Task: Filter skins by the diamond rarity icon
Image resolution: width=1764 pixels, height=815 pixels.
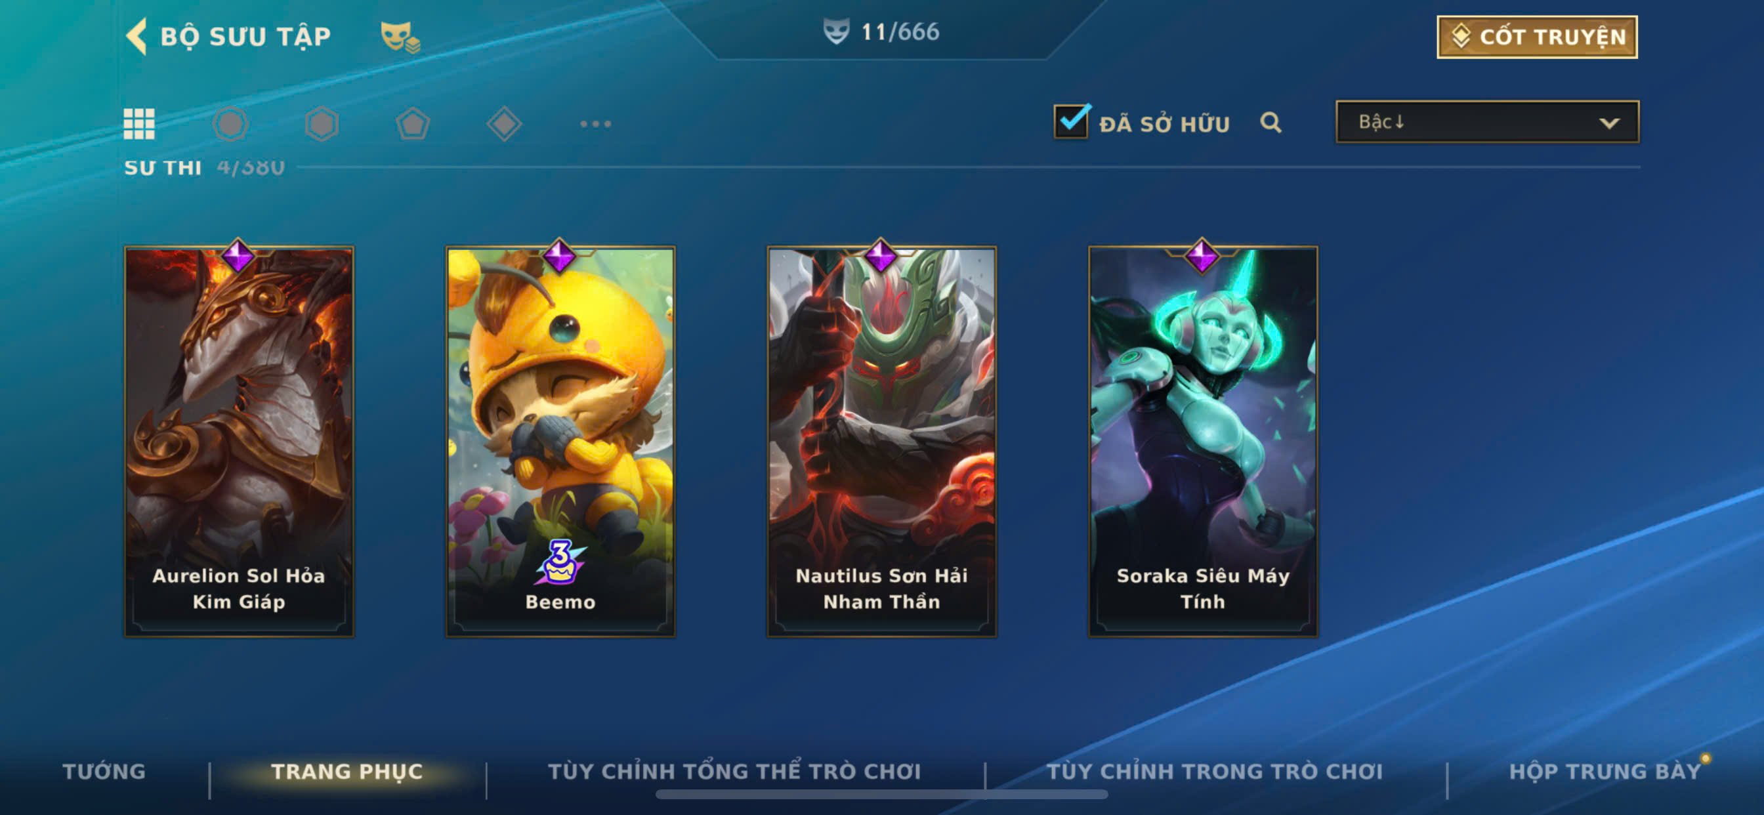Action: click(504, 124)
